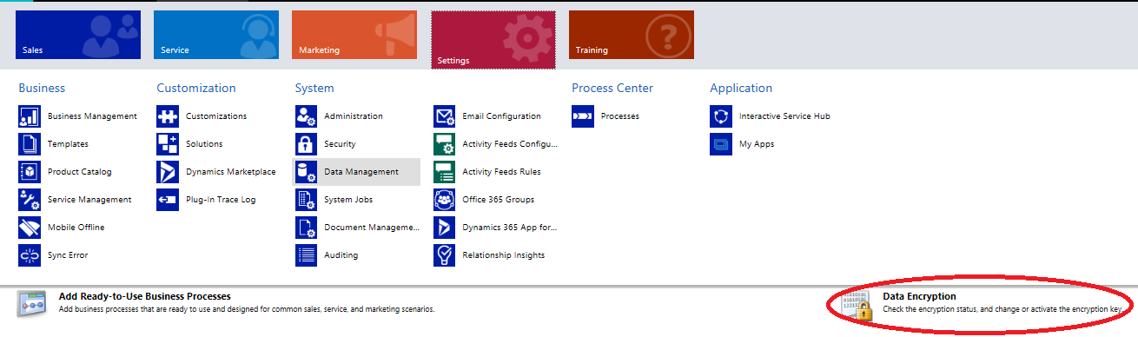Open Processes link

620,116
